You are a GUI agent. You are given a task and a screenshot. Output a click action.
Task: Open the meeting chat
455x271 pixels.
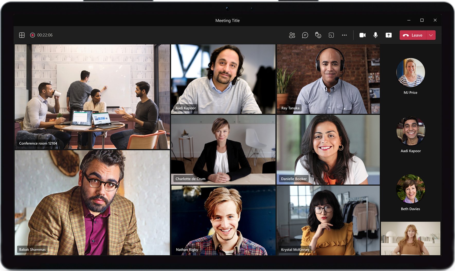(305, 35)
